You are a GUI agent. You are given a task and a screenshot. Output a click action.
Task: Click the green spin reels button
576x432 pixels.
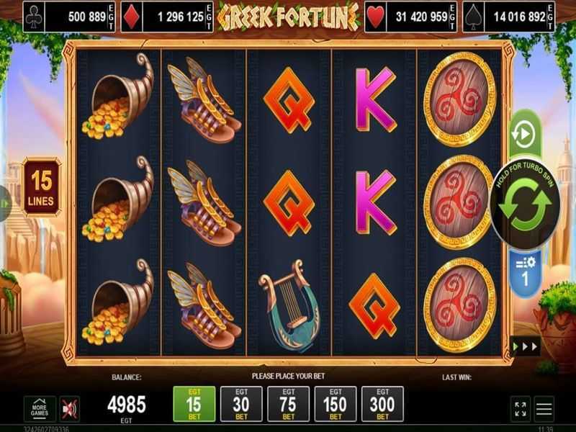click(526, 204)
